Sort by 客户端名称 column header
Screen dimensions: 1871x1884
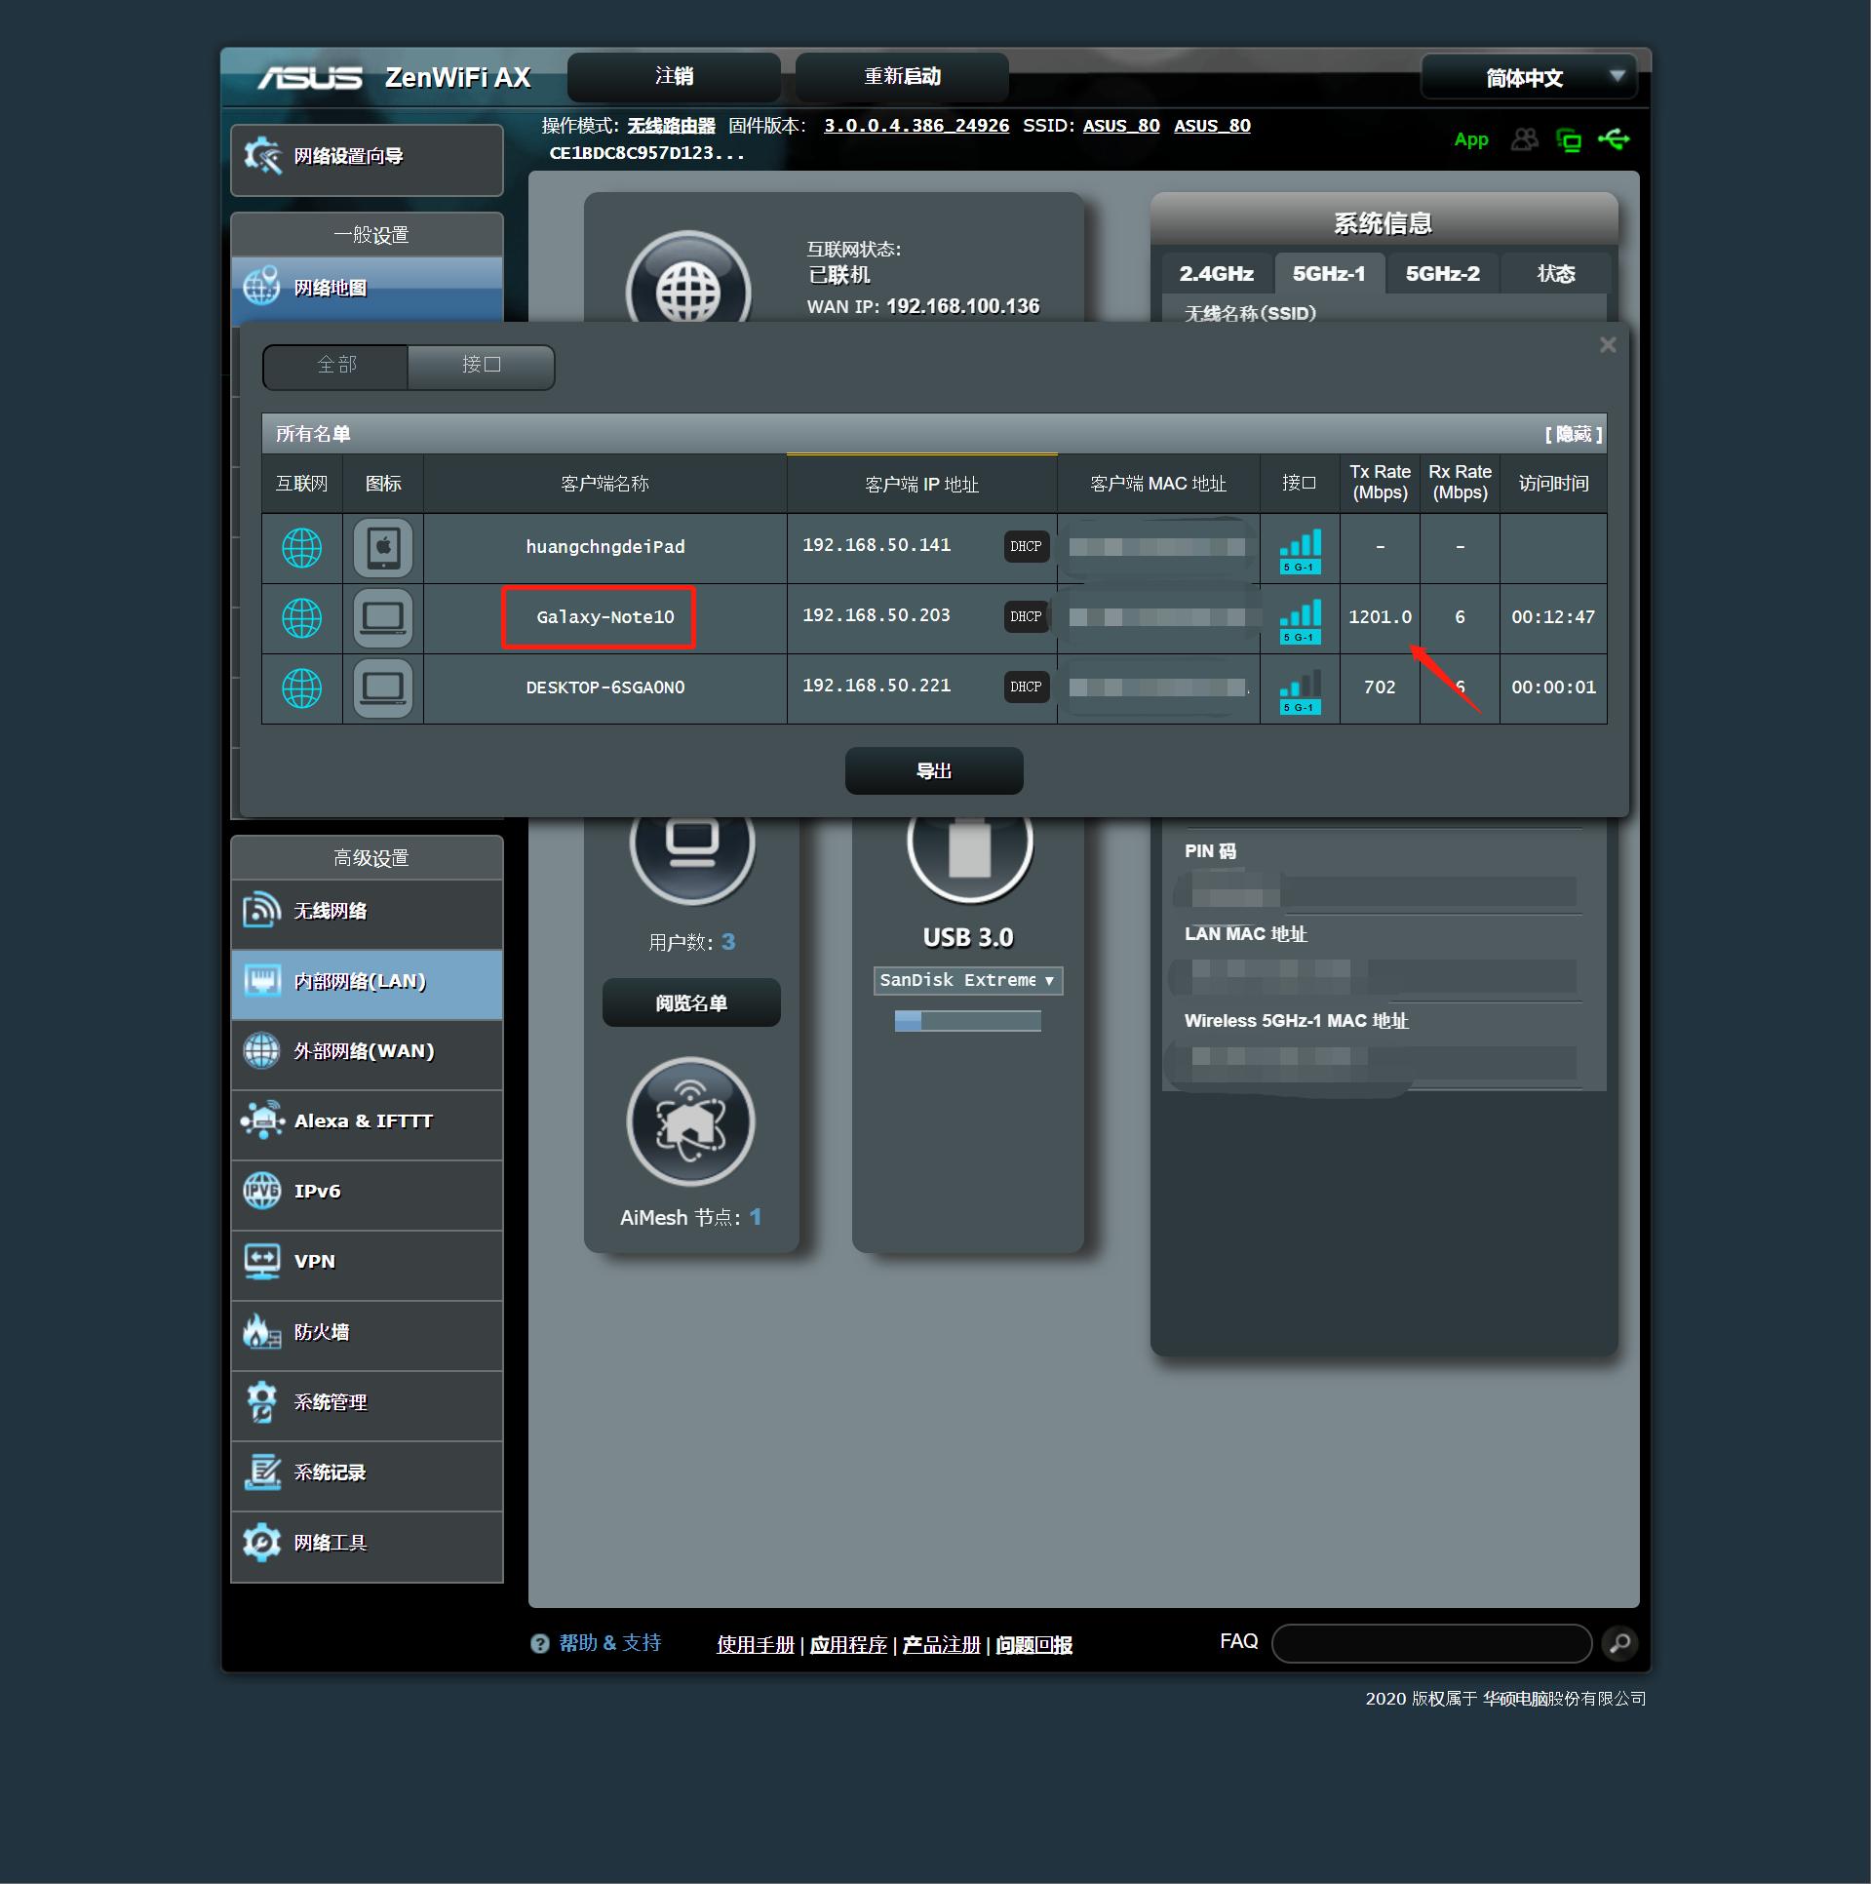[x=604, y=484]
